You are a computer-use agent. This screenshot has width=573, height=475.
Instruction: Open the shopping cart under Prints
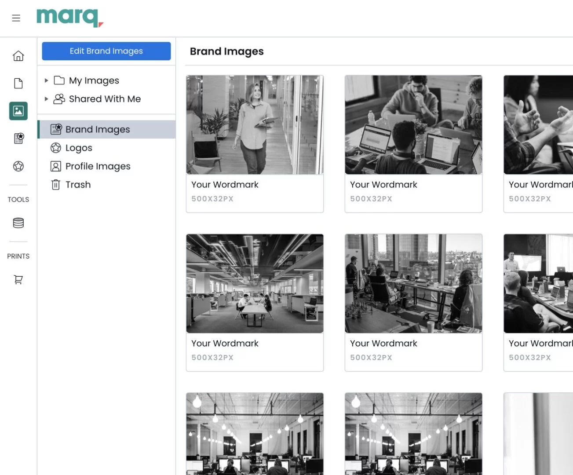point(18,279)
